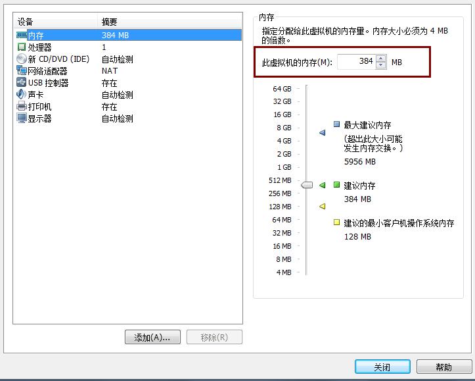The height and width of the screenshot is (381, 475).
Task: Click the 32 GB scale label
Action: pyautogui.click(x=282, y=101)
